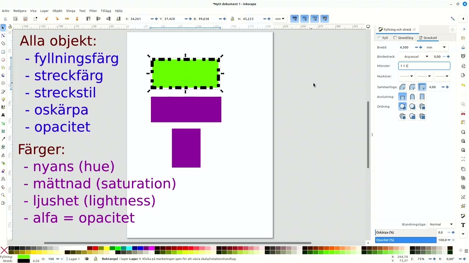Open the Lager 1 layer selector
Viewport: 469px width, 263px height.
click(x=74, y=259)
